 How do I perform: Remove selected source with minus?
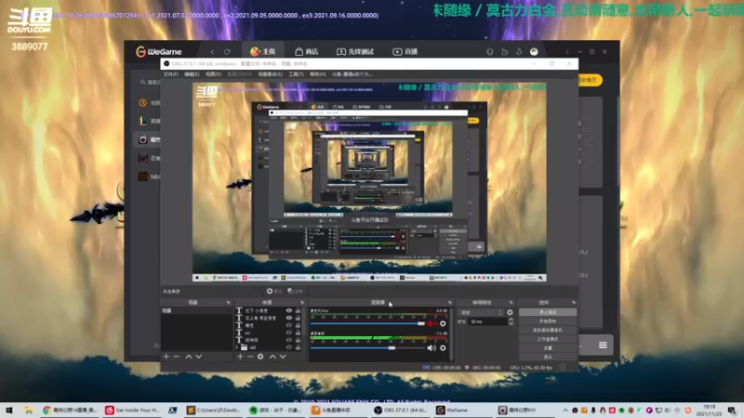(250, 357)
